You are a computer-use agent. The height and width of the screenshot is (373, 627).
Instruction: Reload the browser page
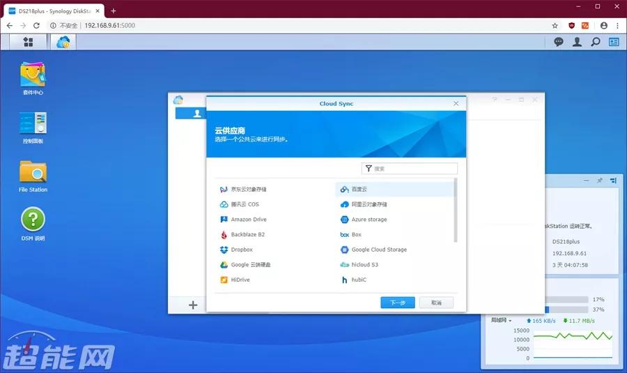point(36,26)
